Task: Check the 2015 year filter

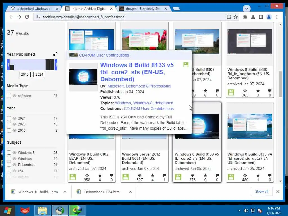Action: click(9, 130)
